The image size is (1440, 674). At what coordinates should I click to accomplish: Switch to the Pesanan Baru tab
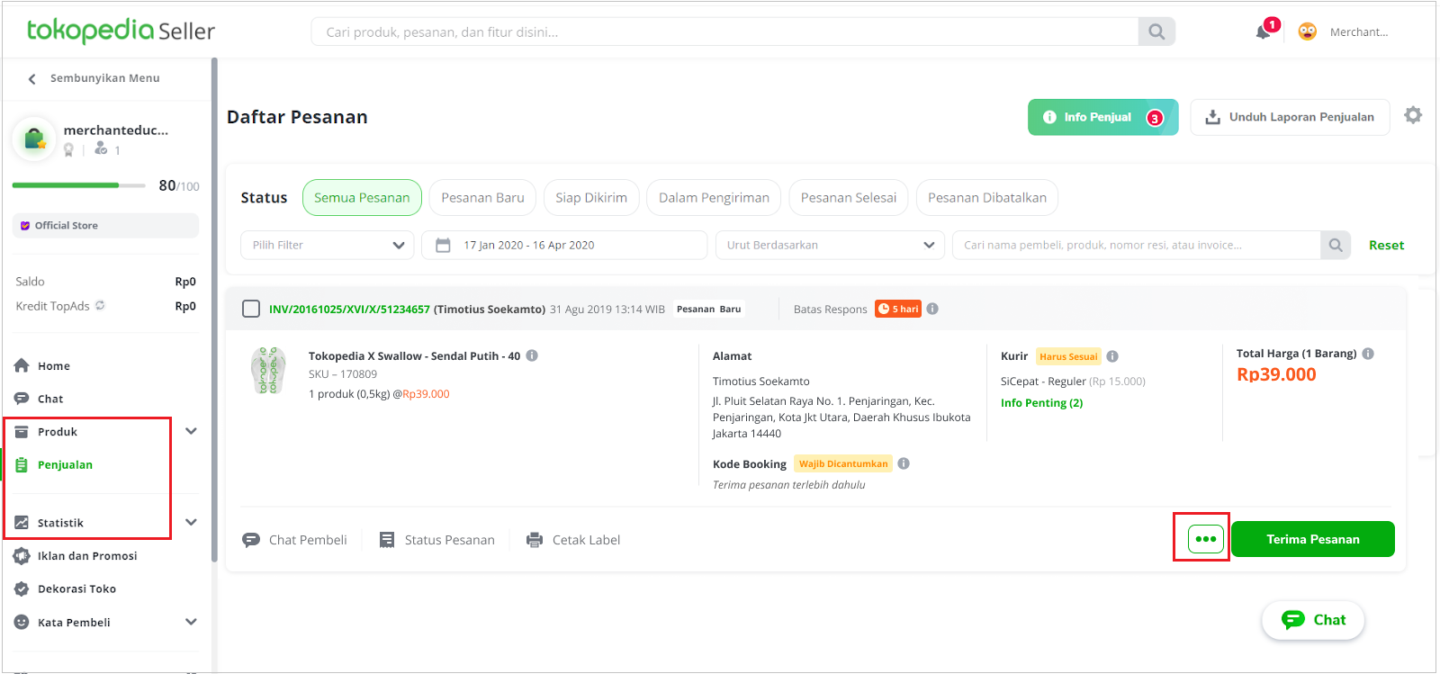click(x=482, y=198)
